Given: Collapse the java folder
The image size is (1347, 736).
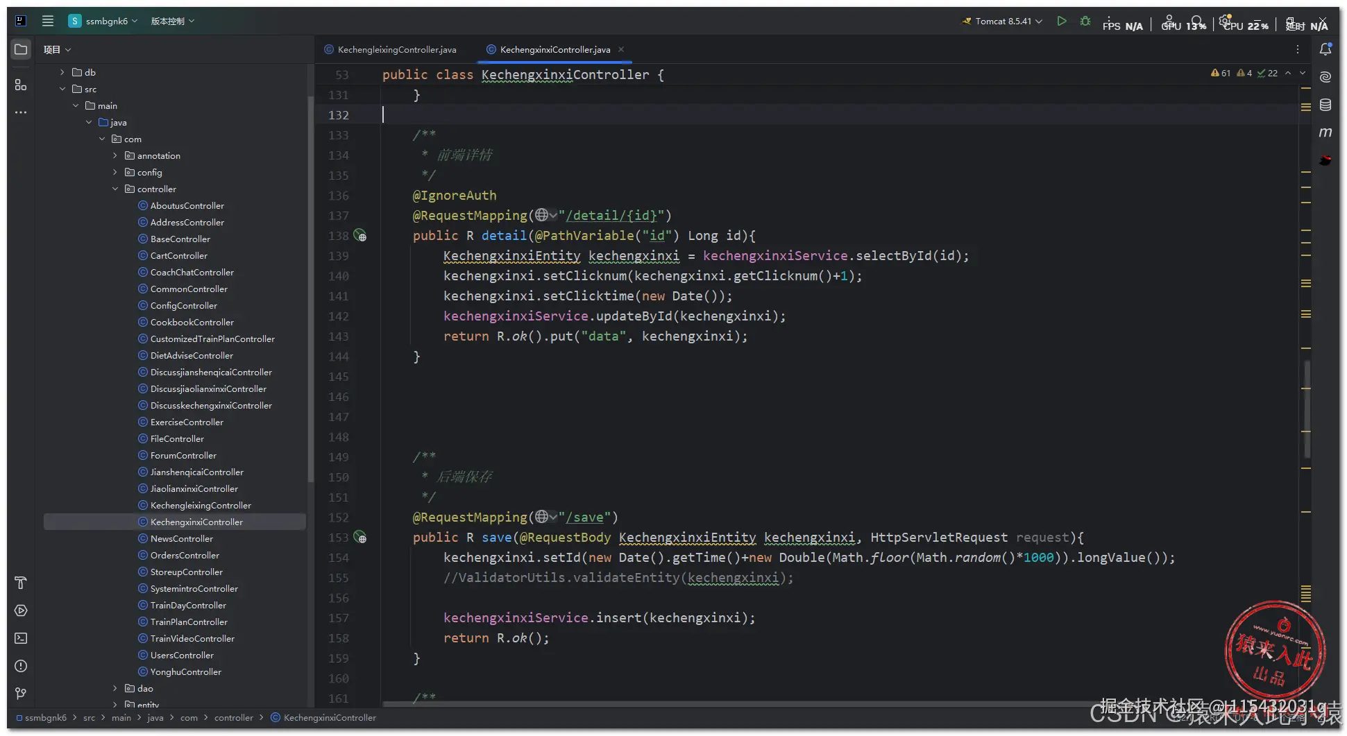Looking at the screenshot, I should [89, 122].
